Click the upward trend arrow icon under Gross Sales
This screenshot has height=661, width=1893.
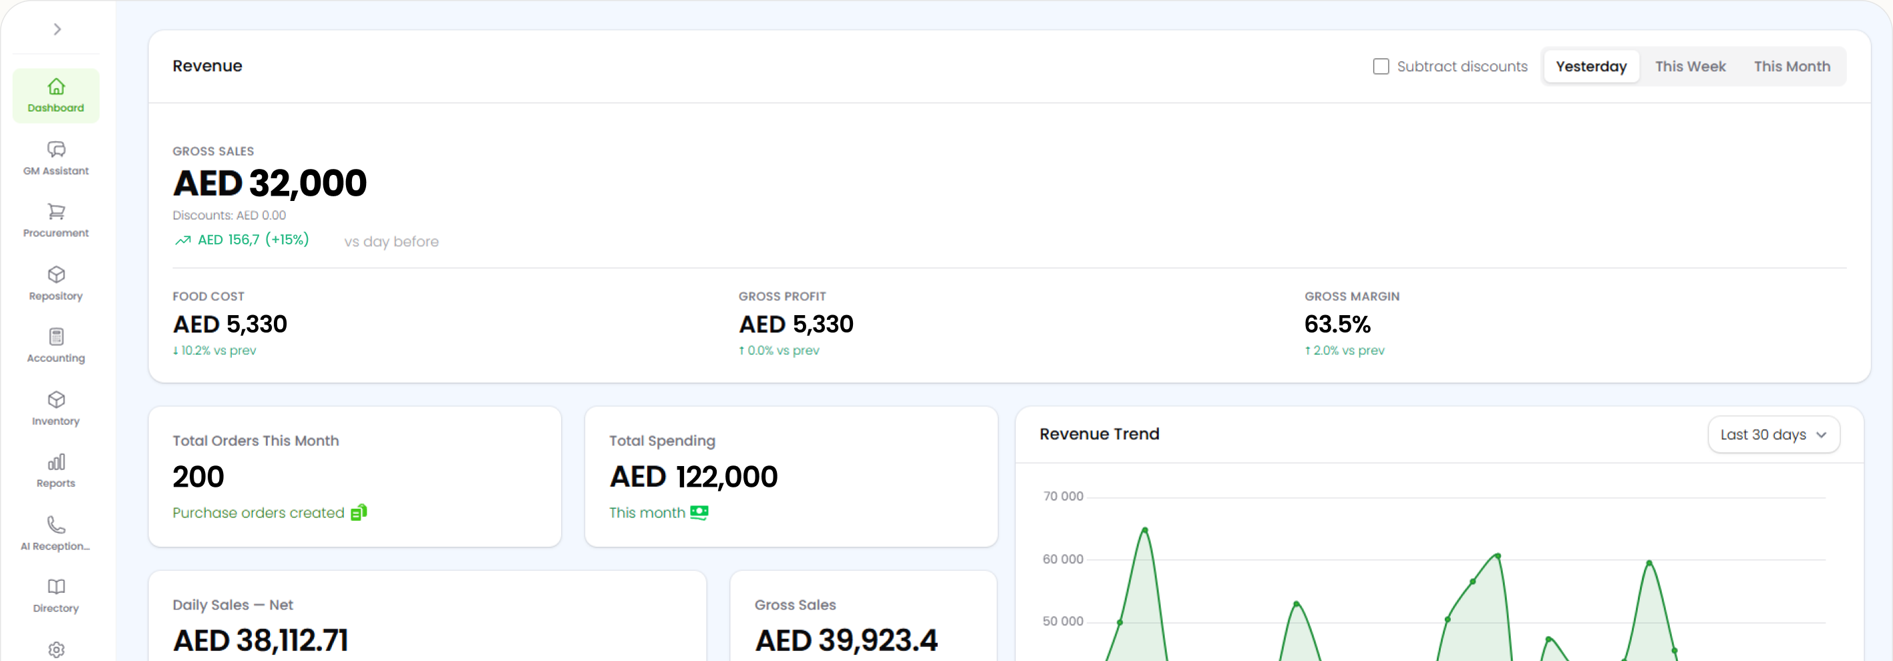click(x=183, y=240)
